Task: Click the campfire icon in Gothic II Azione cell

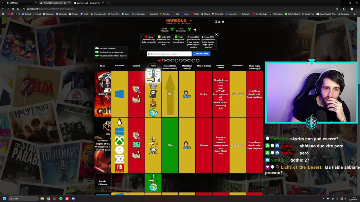Action: click(x=153, y=103)
